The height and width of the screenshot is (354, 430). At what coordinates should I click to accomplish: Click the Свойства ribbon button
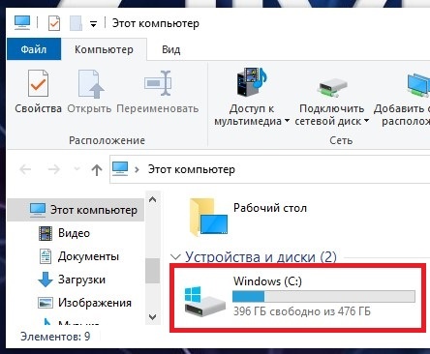pyautogui.click(x=38, y=92)
